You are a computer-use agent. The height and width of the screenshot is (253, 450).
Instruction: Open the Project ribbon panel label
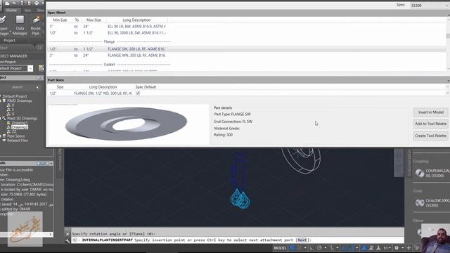[x=10, y=41]
